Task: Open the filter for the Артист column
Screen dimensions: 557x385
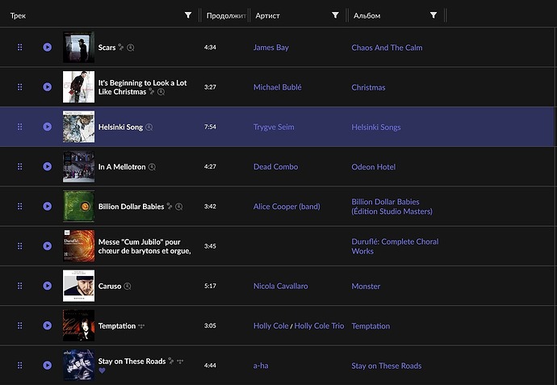Action: [335, 15]
